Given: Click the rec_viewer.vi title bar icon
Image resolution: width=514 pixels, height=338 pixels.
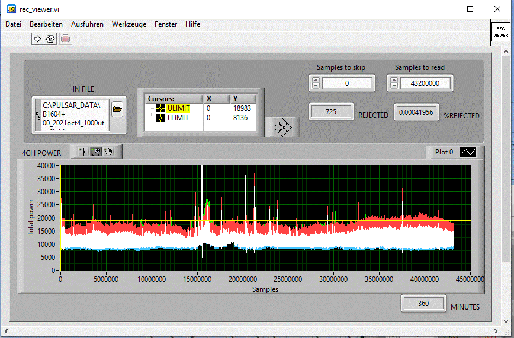Looking at the screenshot, I should [11, 9].
